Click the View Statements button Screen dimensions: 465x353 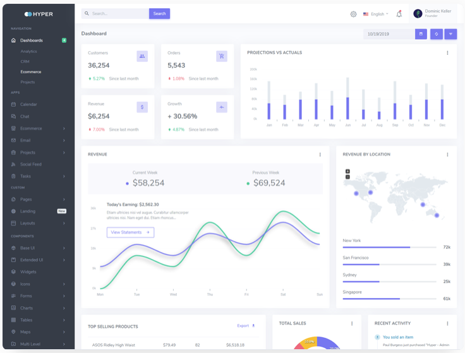click(x=130, y=232)
